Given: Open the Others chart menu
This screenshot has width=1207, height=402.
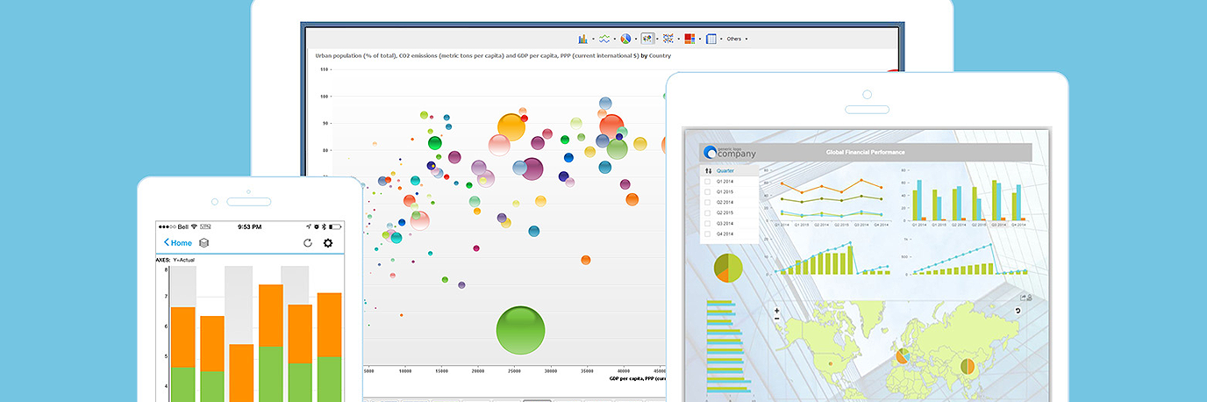Looking at the screenshot, I should 737,39.
